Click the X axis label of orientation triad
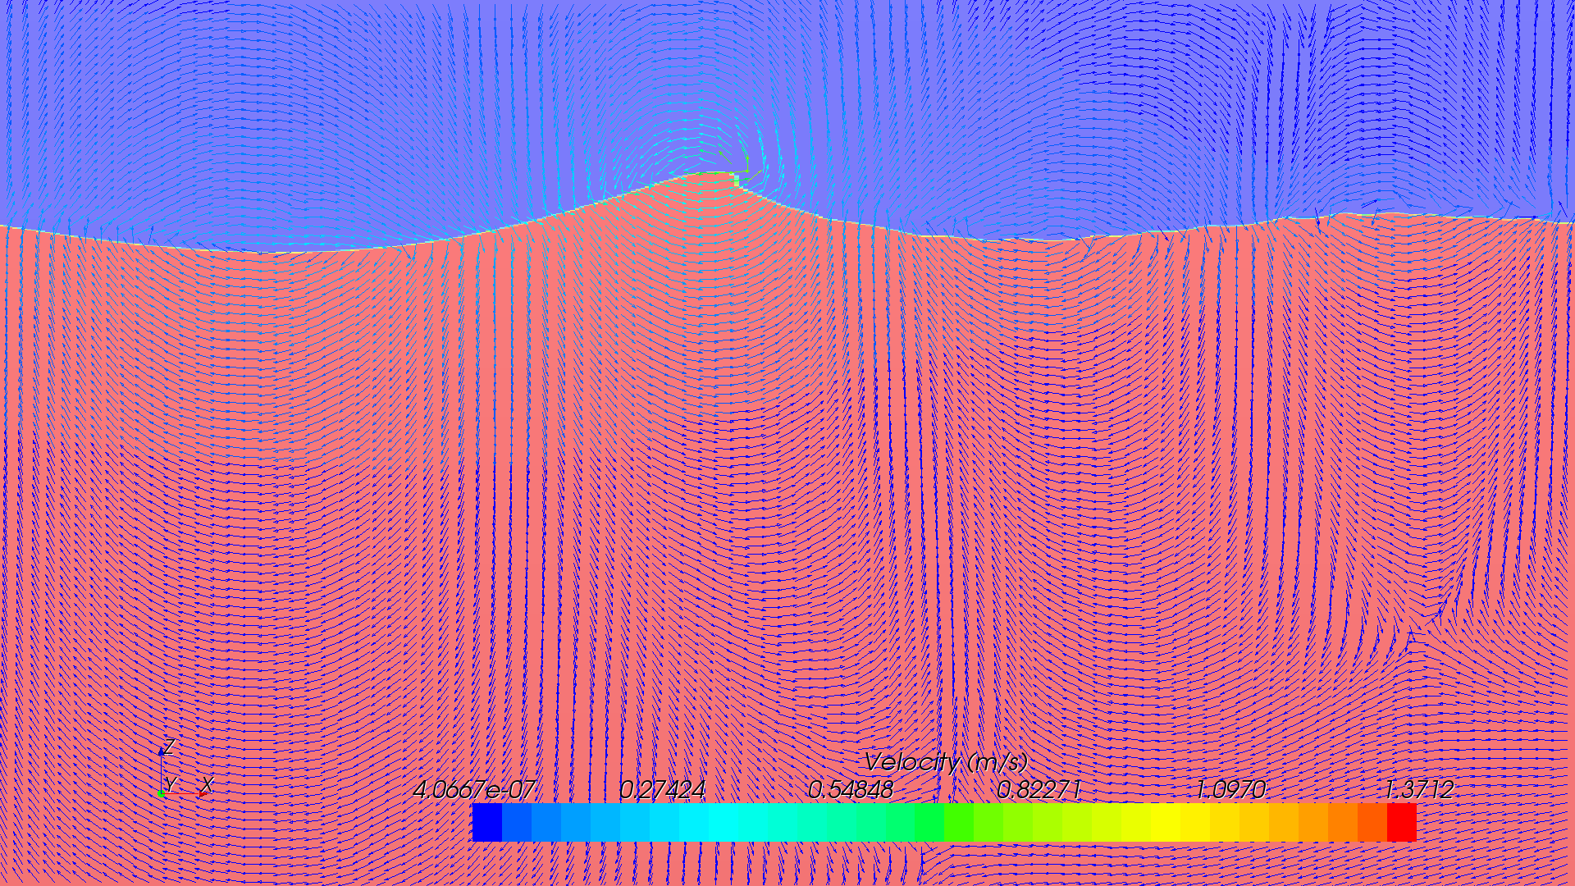This screenshot has height=886, width=1575. [207, 784]
